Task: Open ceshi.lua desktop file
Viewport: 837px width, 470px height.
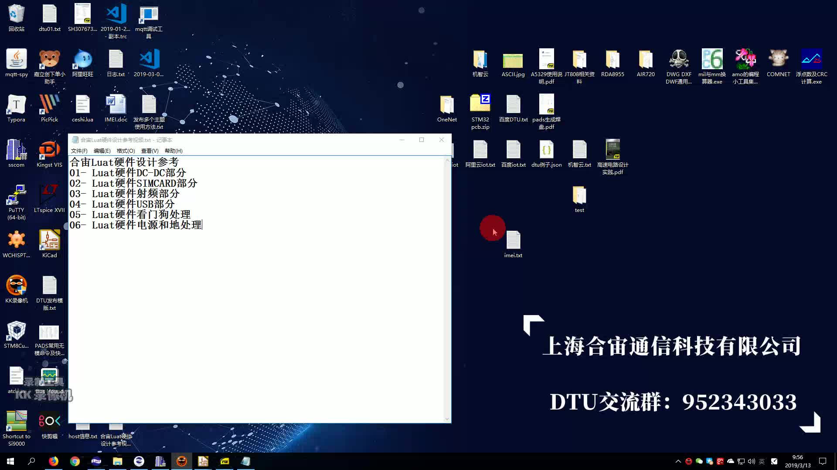Action: point(82,108)
